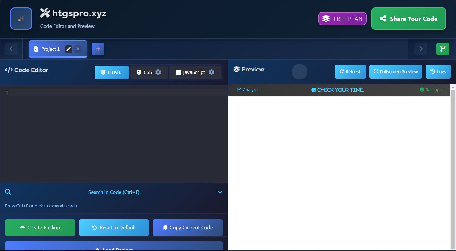
Task: Toggle the Logs panel
Action: pyautogui.click(x=438, y=71)
